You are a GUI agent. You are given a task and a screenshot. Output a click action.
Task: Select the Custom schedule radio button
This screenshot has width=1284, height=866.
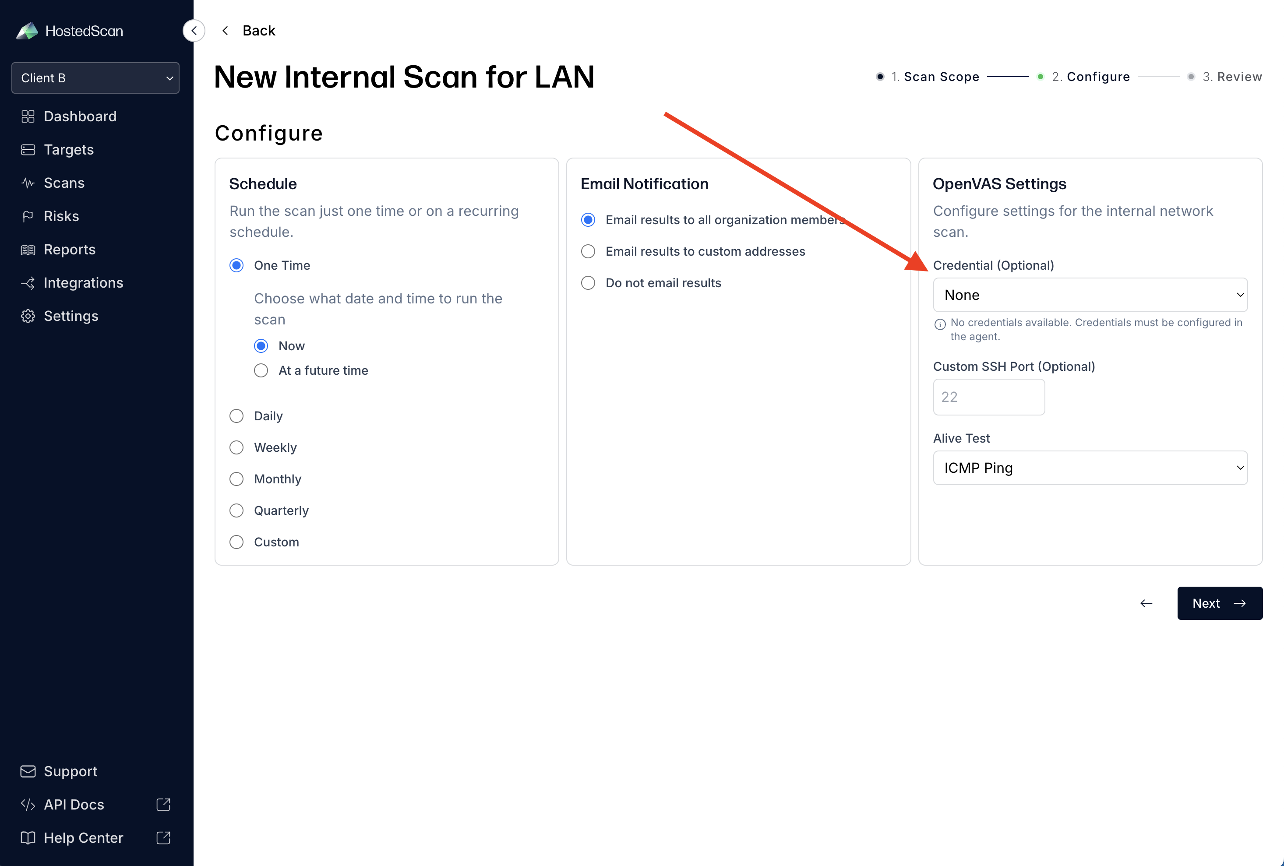point(236,542)
